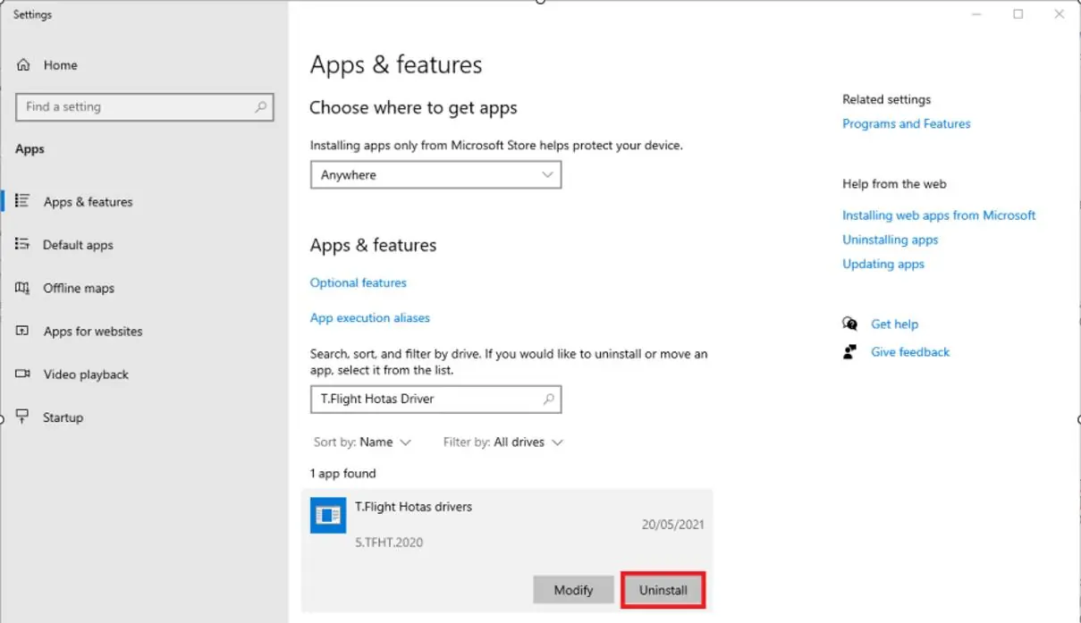The height and width of the screenshot is (623, 1081).
Task: Click install date 20/05/2021
Action: point(672,525)
